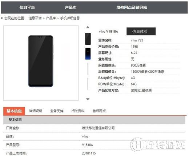Screen dimensions: 189x156
Task: Click the up arrow above thumbnails
Action: point(88,27)
